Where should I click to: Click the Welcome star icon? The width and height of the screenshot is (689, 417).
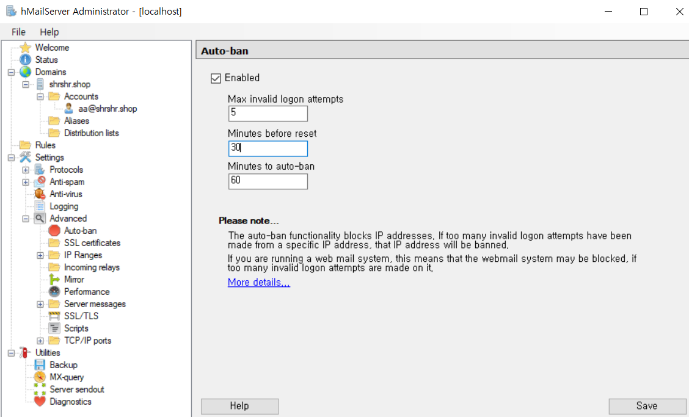tap(26, 48)
